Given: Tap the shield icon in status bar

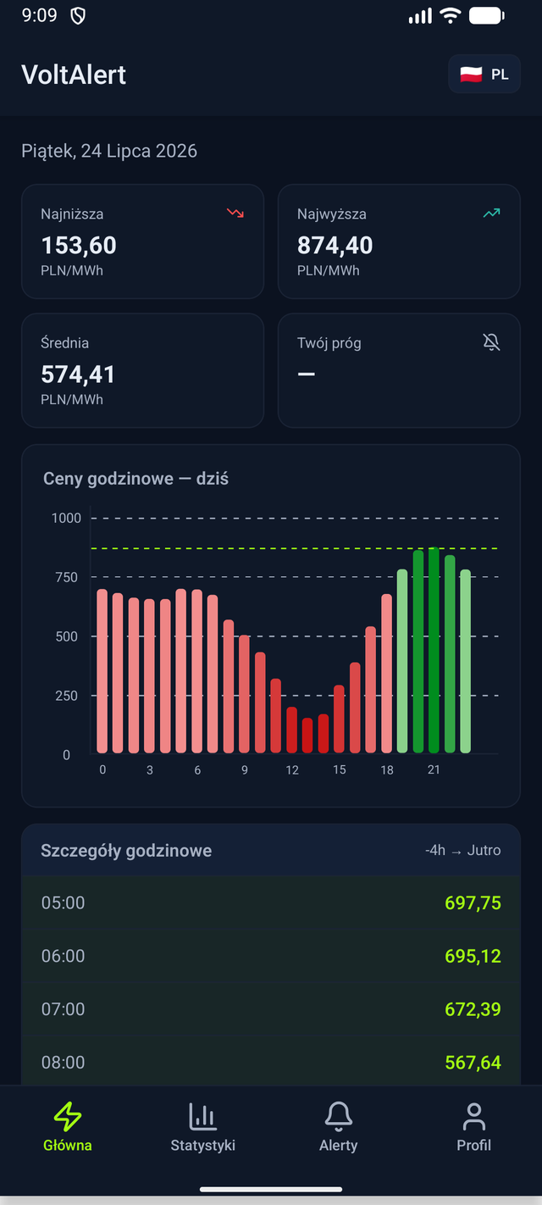Looking at the screenshot, I should [x=77, y=16].
